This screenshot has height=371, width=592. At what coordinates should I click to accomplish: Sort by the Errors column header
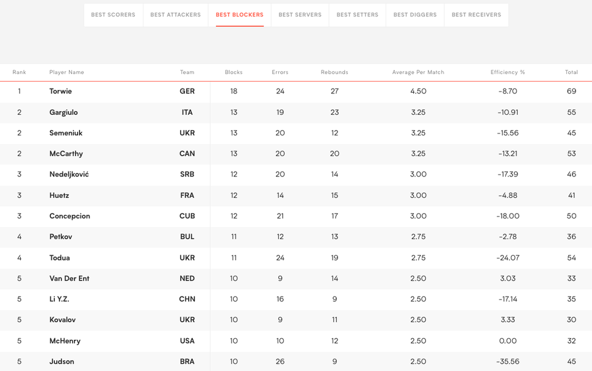tap(280, 72)
